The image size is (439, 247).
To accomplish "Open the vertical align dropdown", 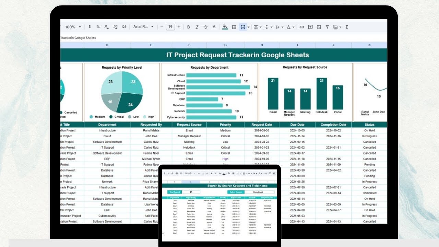I will pyautogui.click(x=269, y=27).
